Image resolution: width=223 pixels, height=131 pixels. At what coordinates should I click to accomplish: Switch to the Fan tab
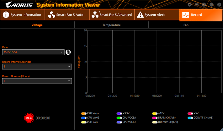point(186,25)
